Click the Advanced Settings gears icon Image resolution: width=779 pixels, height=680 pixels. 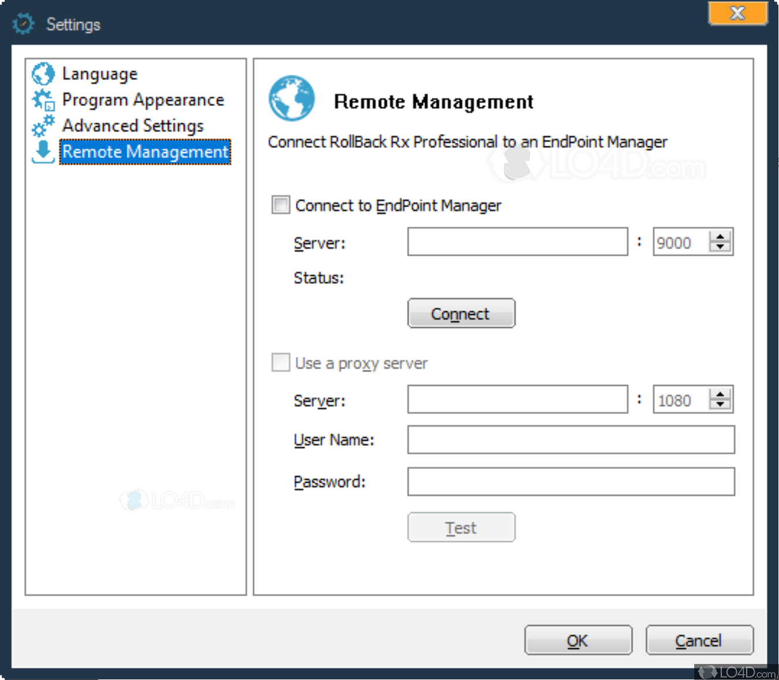pos(42,125)
